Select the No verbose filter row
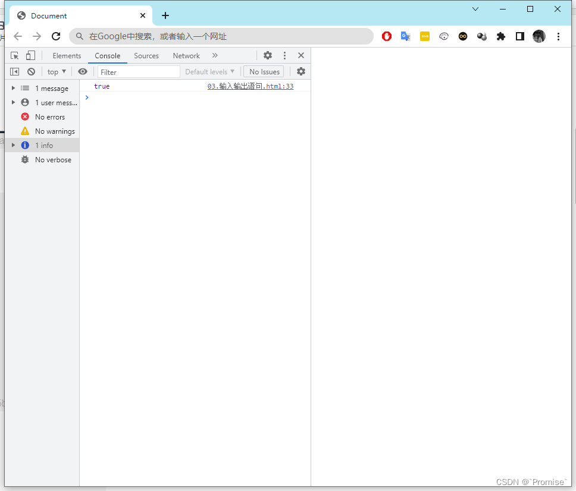576x491 pixels. coord(43,160)
